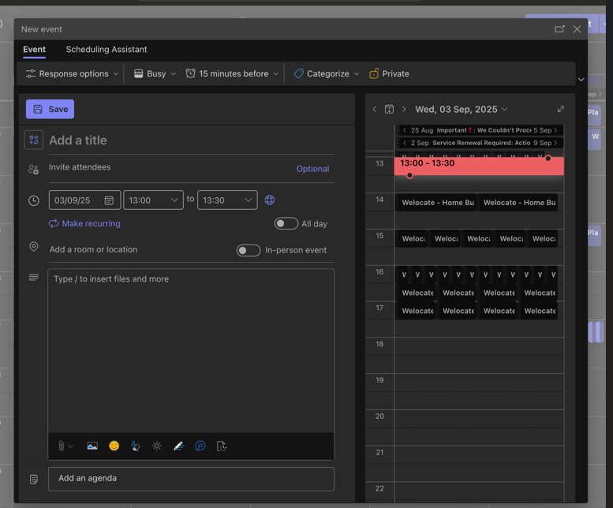613x508 pixels.
Task: Click the time zones globe icon
Action: coord(270,200)
